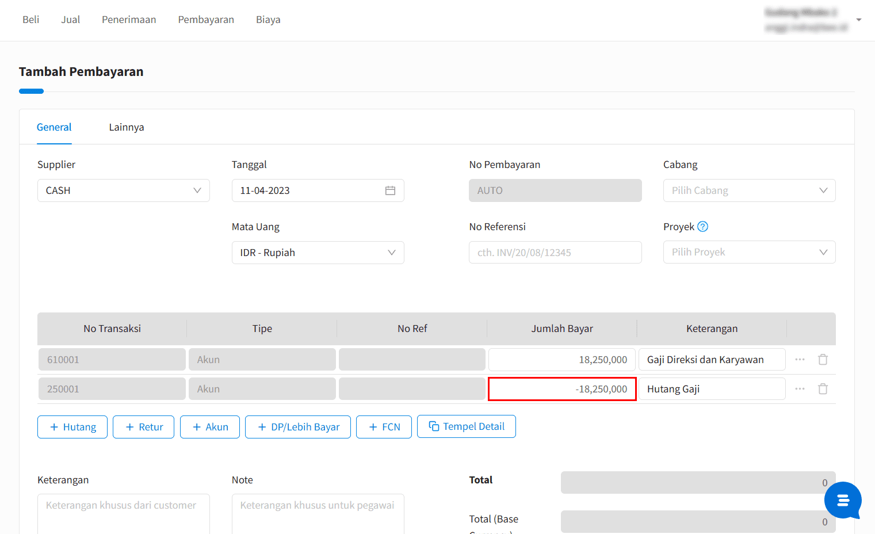The height and width of the screenshot is (534, 875).
Task: Open more options for Gaji Direksi row
Action: tap(800, 360)
